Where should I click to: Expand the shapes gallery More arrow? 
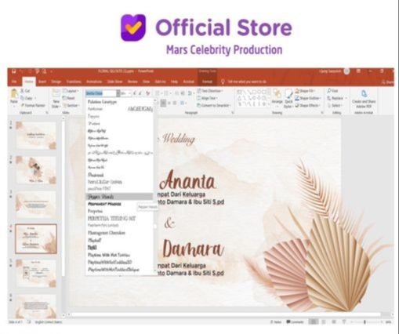tap(269, 104)
